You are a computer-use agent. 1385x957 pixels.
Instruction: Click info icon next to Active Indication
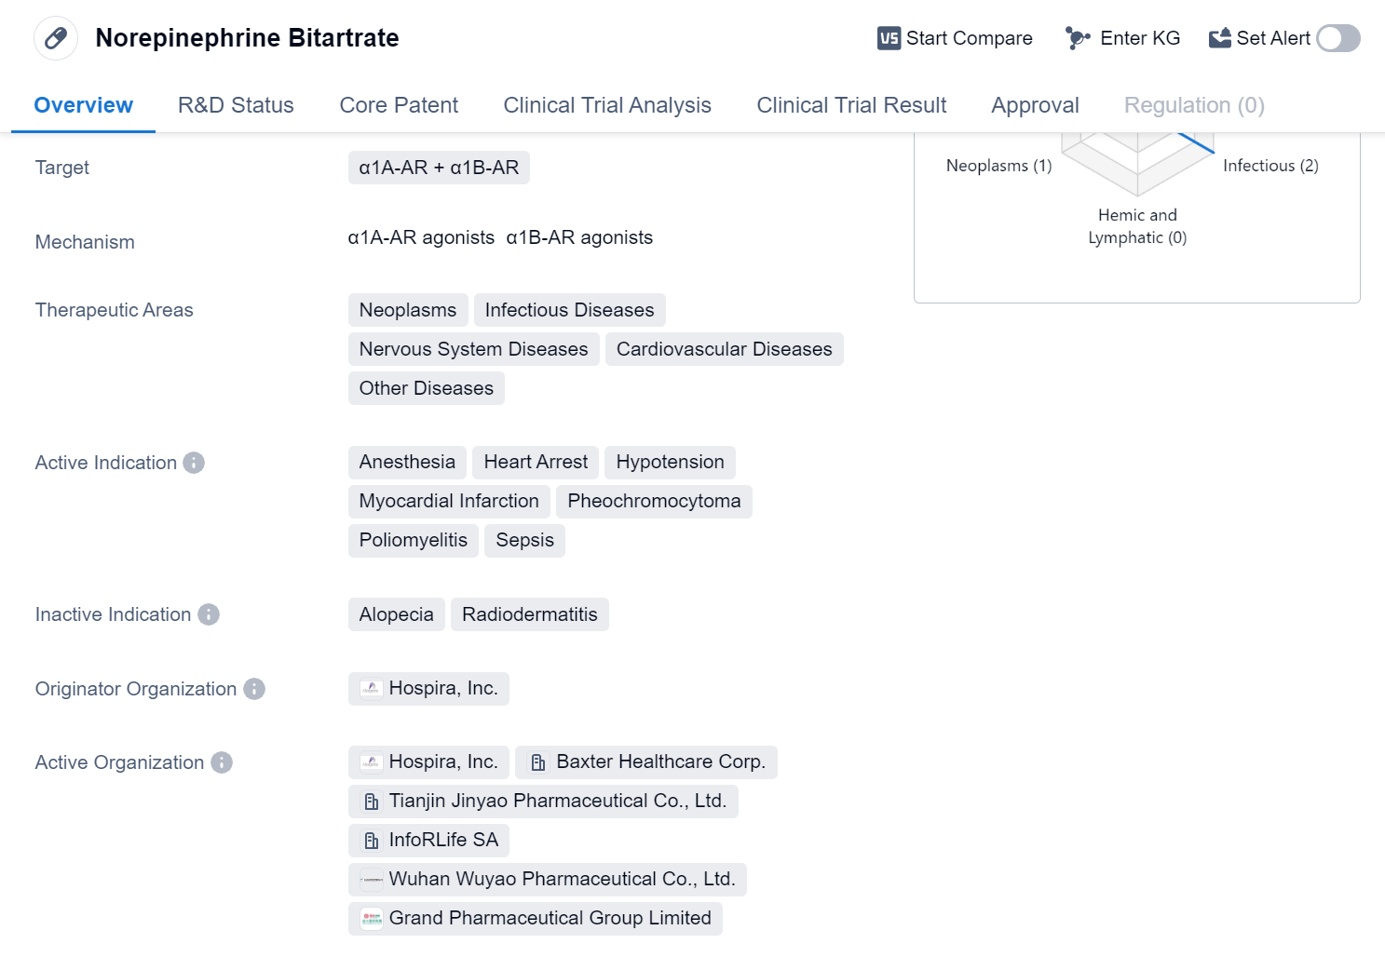pos(194,463)
